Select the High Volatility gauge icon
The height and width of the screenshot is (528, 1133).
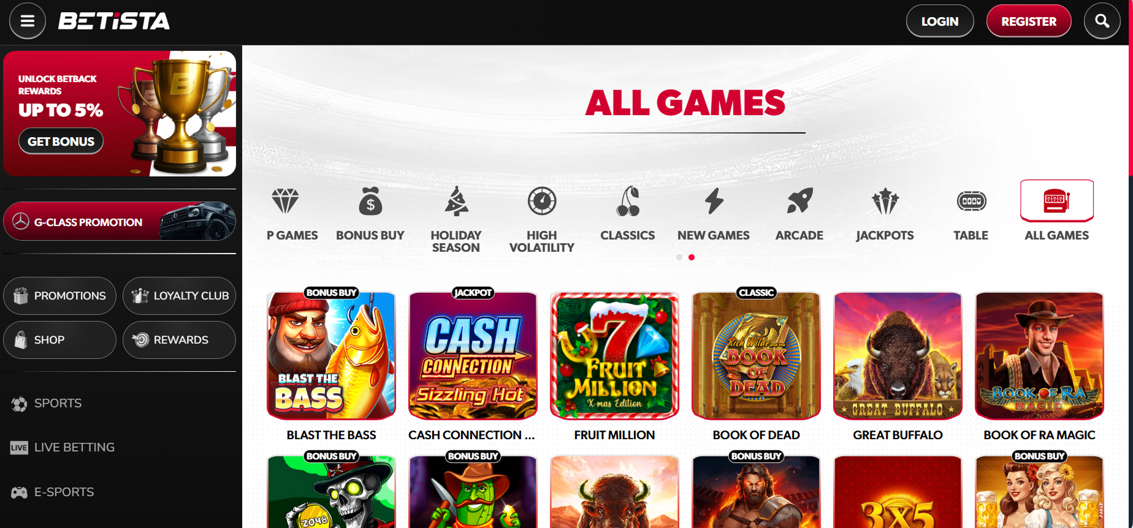(x=542, y=201)
